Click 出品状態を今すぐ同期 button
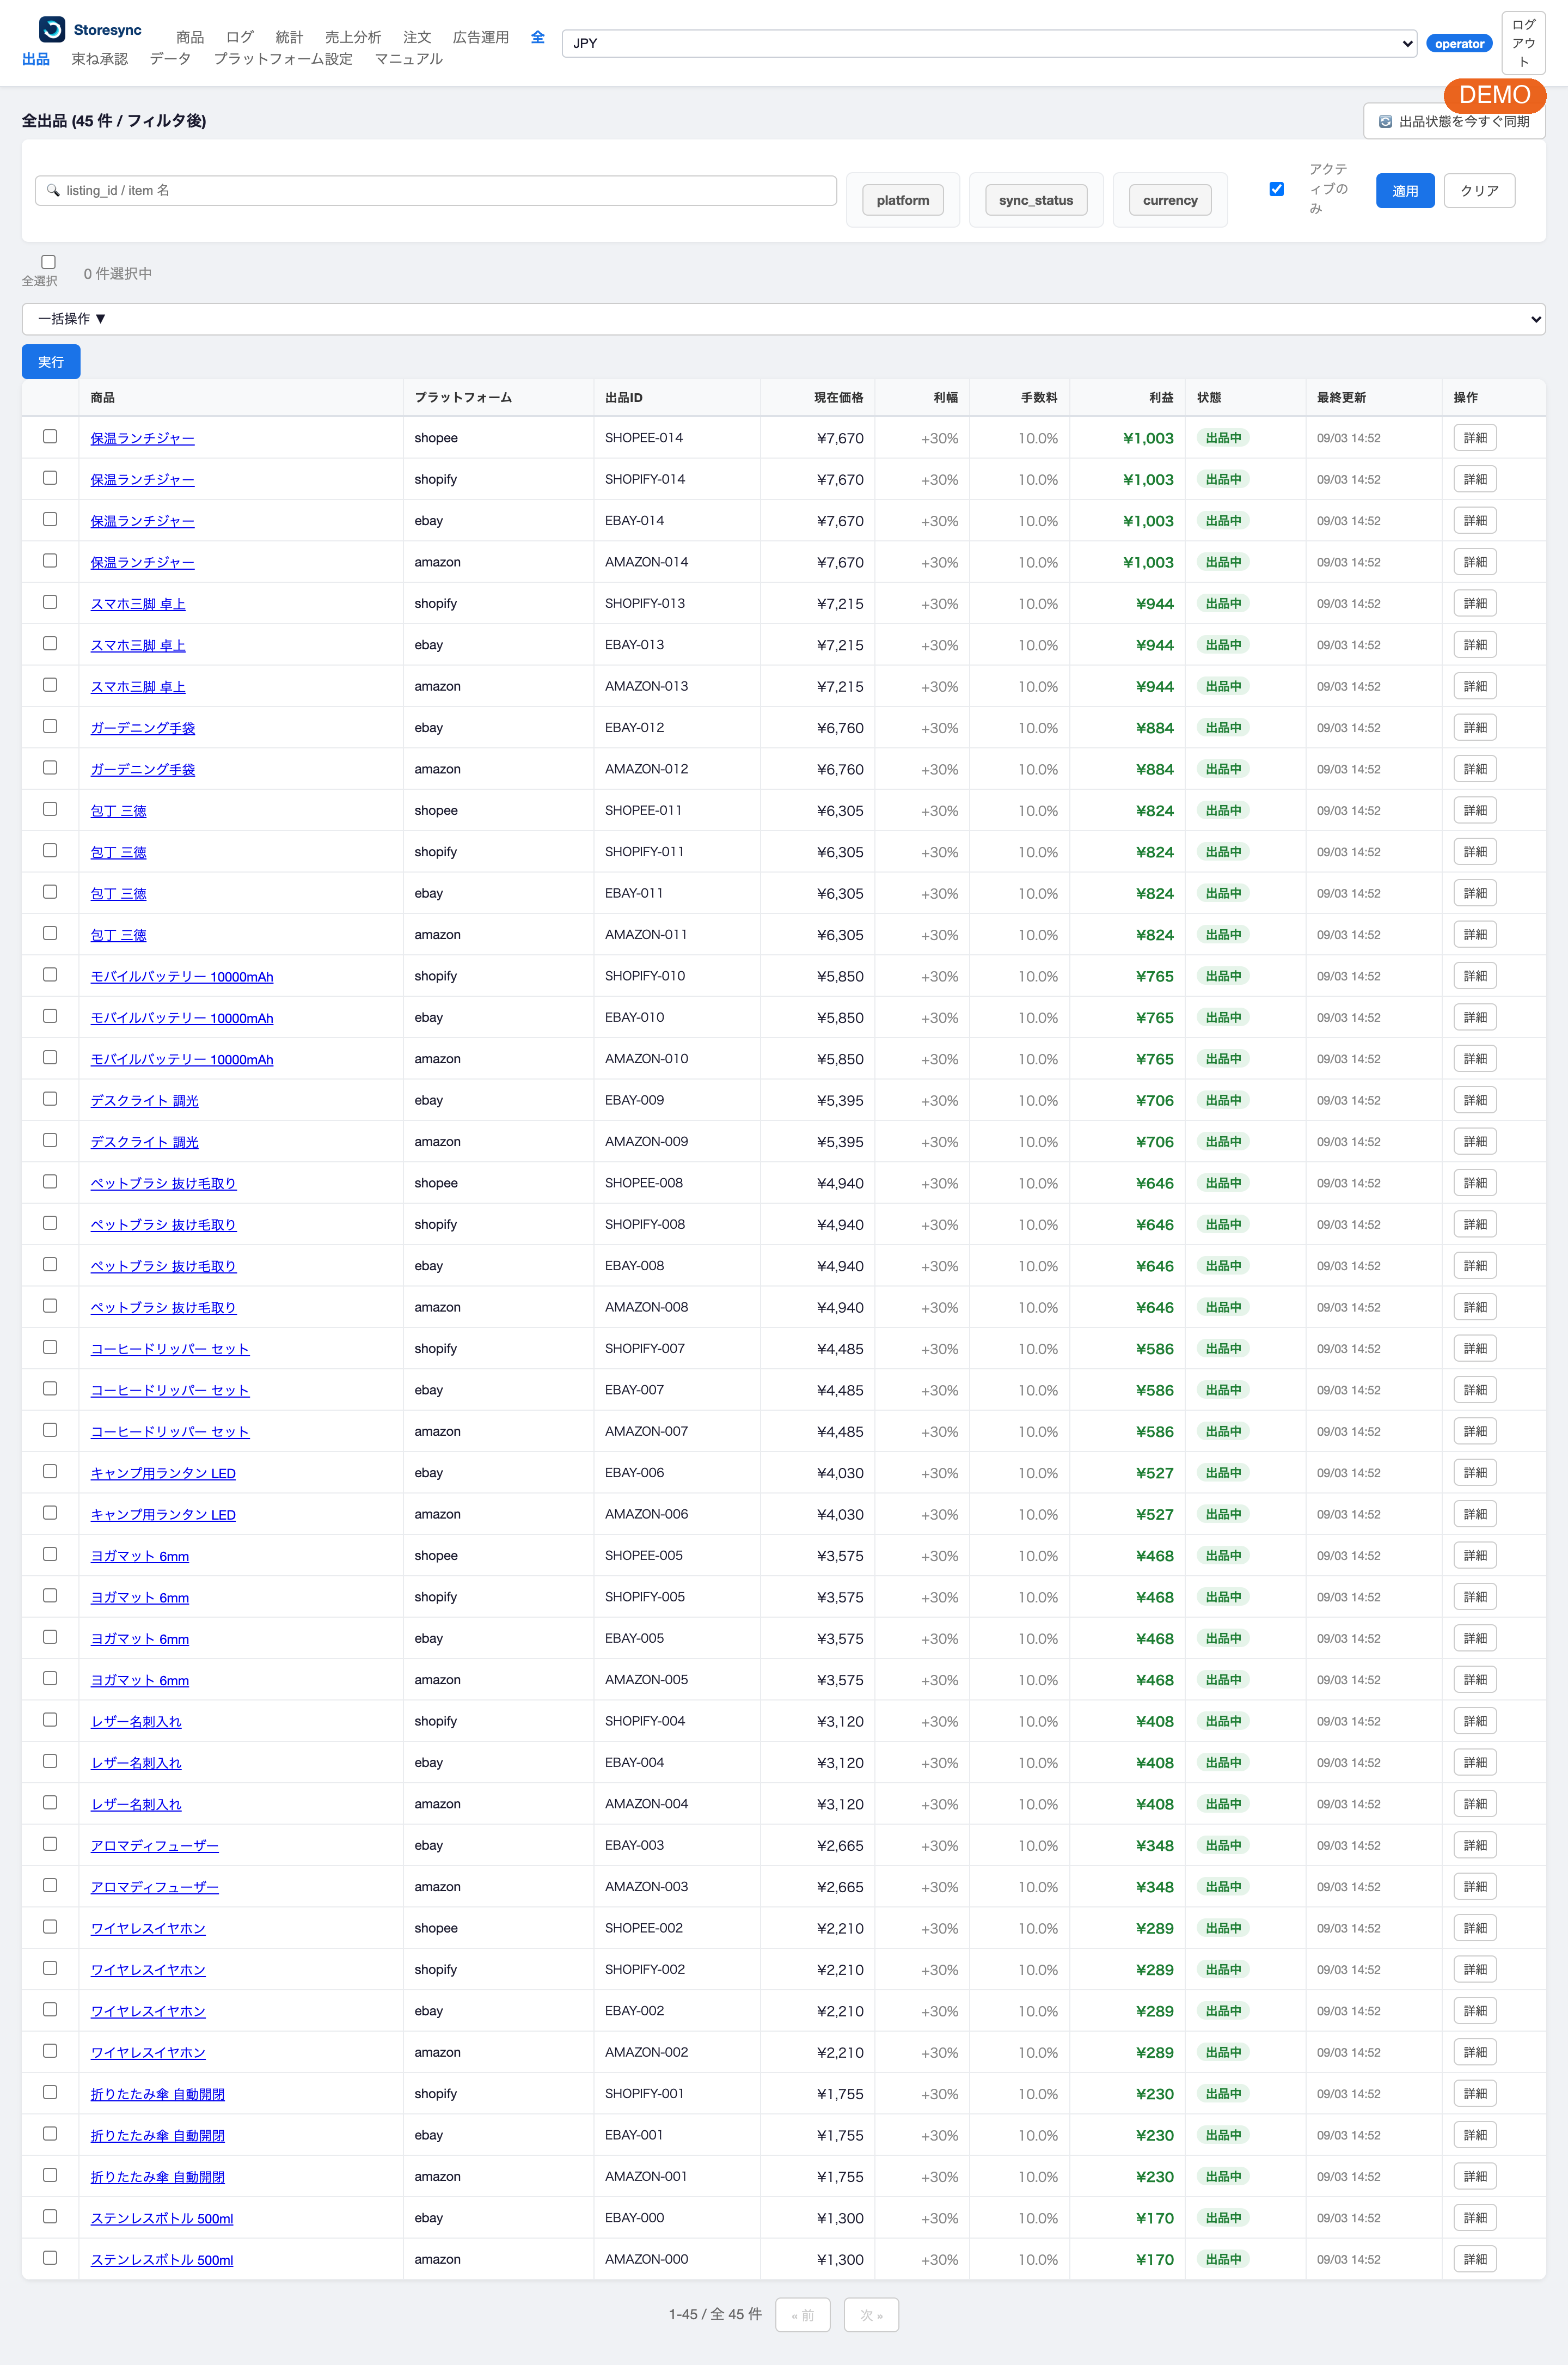 (1454, 121)
